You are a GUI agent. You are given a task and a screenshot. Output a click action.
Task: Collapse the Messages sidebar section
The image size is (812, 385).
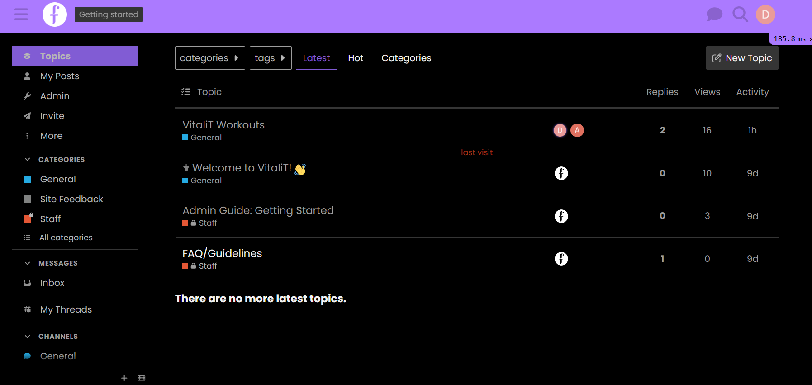point(28,263)
